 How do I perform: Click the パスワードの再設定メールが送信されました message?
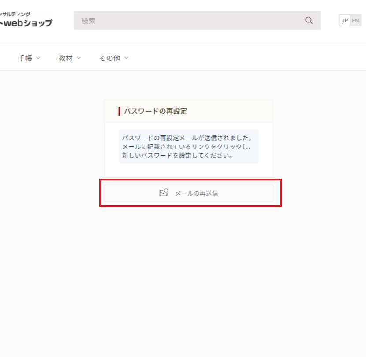click(x=188, y=146)
